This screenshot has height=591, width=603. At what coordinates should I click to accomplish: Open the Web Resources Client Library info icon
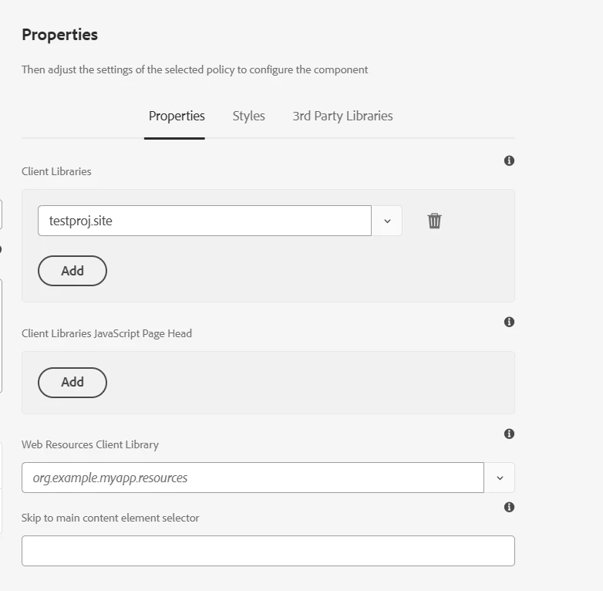coord(509,434)
